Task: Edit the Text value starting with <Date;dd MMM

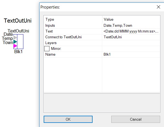Action: pos(131,31)
